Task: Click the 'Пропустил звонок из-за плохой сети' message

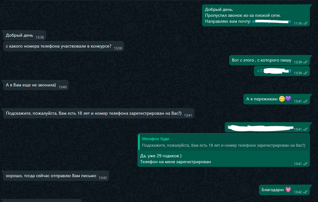Action: point(242,16)
